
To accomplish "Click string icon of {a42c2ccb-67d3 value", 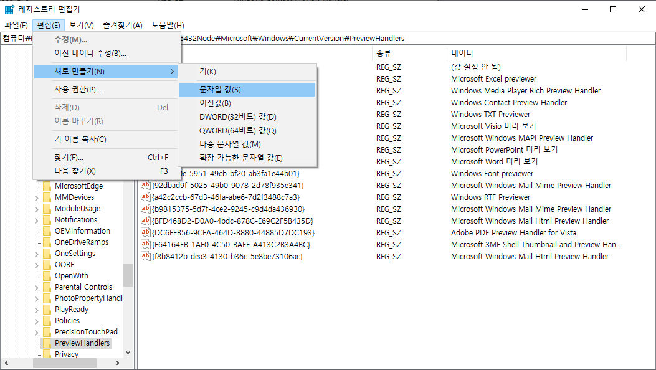I will click(146, 197).
